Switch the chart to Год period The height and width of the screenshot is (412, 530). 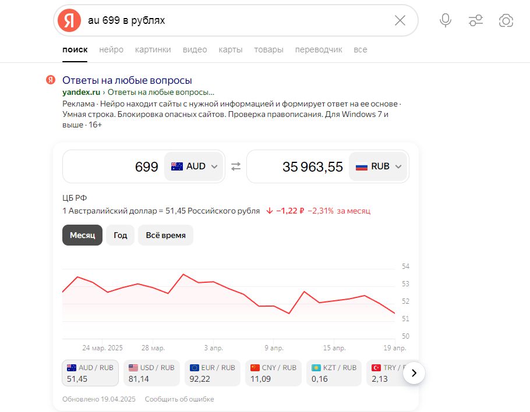121,235
